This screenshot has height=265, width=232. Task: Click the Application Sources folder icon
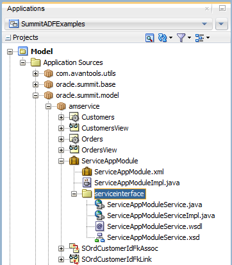(x=36, y=62)
